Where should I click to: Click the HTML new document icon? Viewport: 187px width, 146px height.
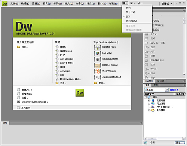(x=57, y=47)
